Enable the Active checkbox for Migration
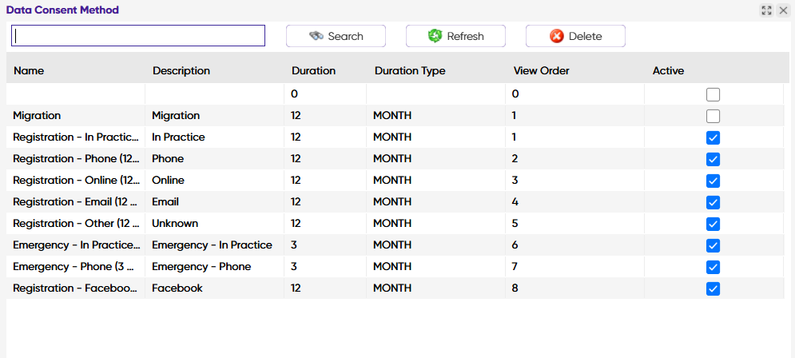This screenshot has height=358, width=795. pyautogui.click(x=713, y=116)
